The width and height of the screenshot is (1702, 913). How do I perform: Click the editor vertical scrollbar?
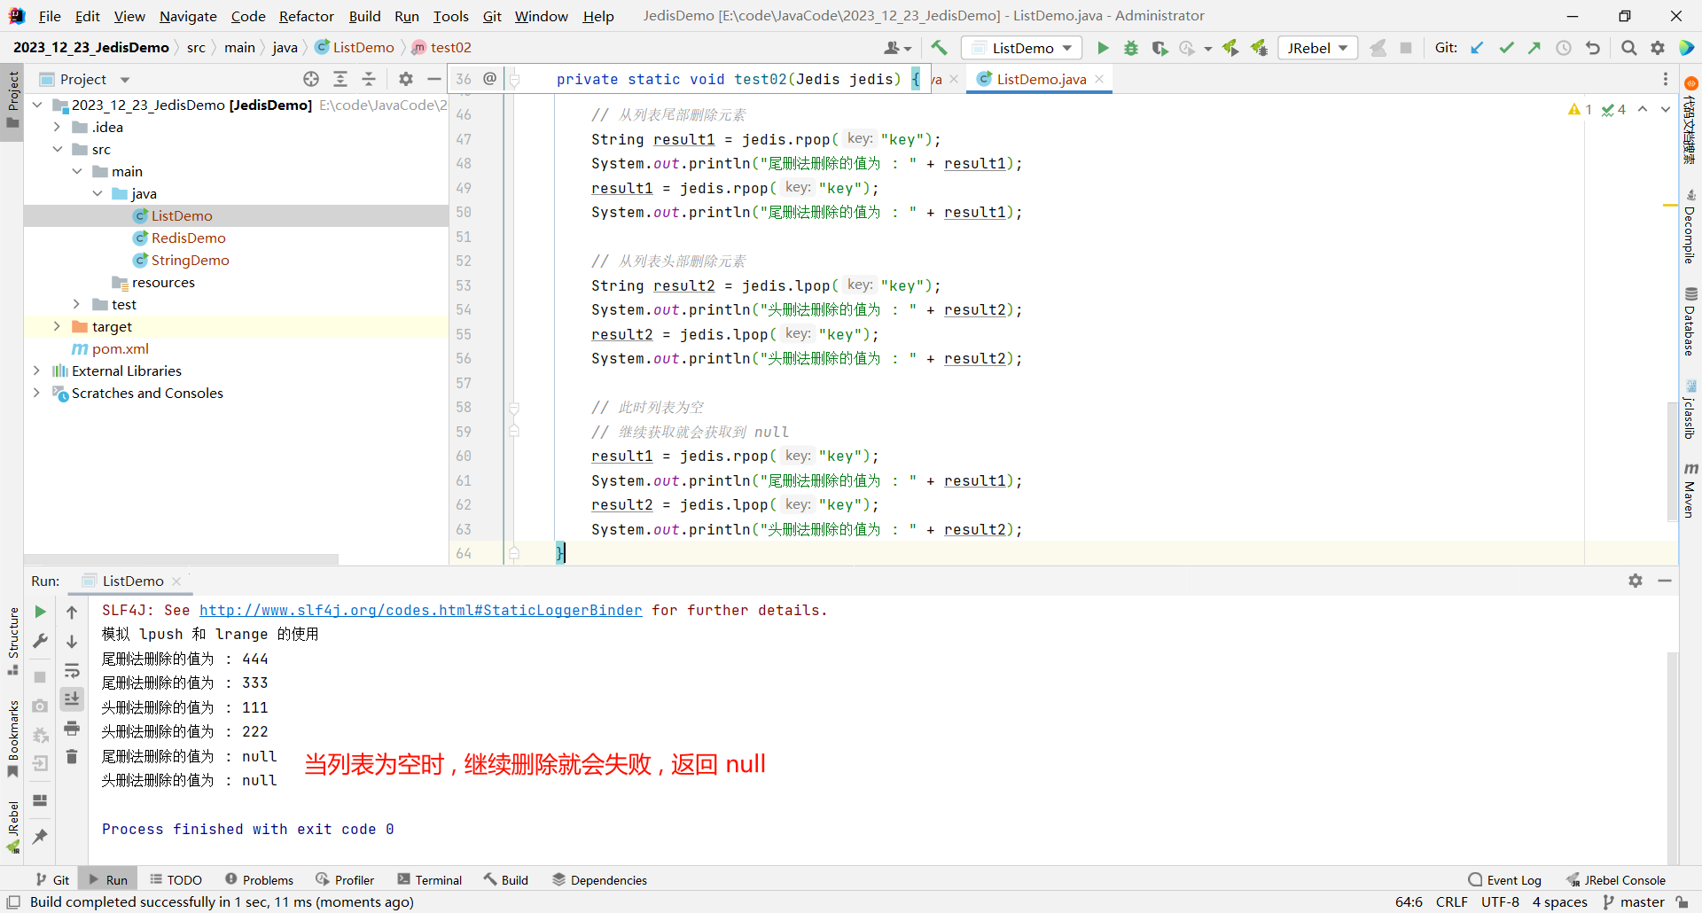pyautogui.click(x=1673, y=461)
